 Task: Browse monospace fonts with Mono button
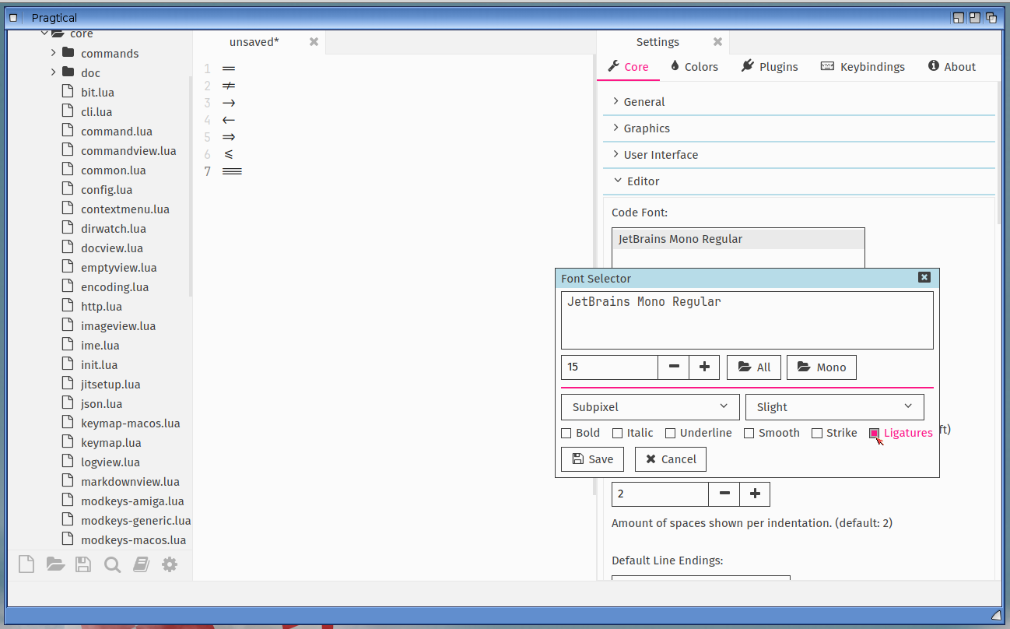pos(822,367)
